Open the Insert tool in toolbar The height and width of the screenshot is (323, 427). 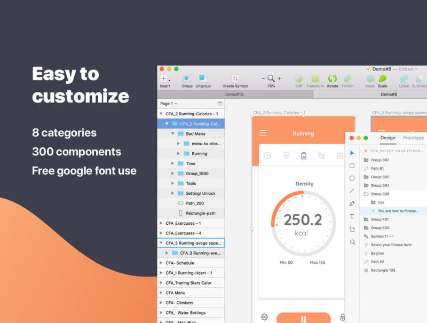pos(165,79)
